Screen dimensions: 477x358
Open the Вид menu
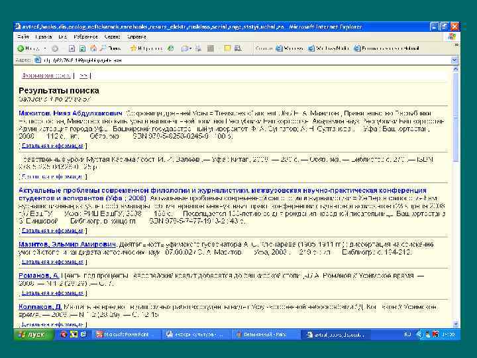(x=63, y=37)
